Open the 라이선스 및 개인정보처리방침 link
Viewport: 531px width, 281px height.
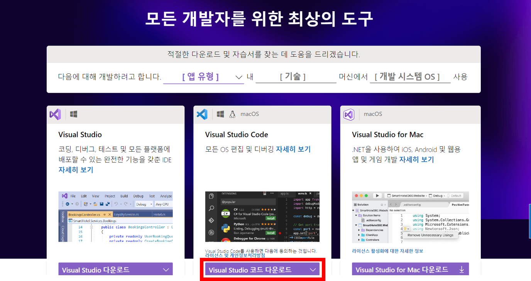235,256
